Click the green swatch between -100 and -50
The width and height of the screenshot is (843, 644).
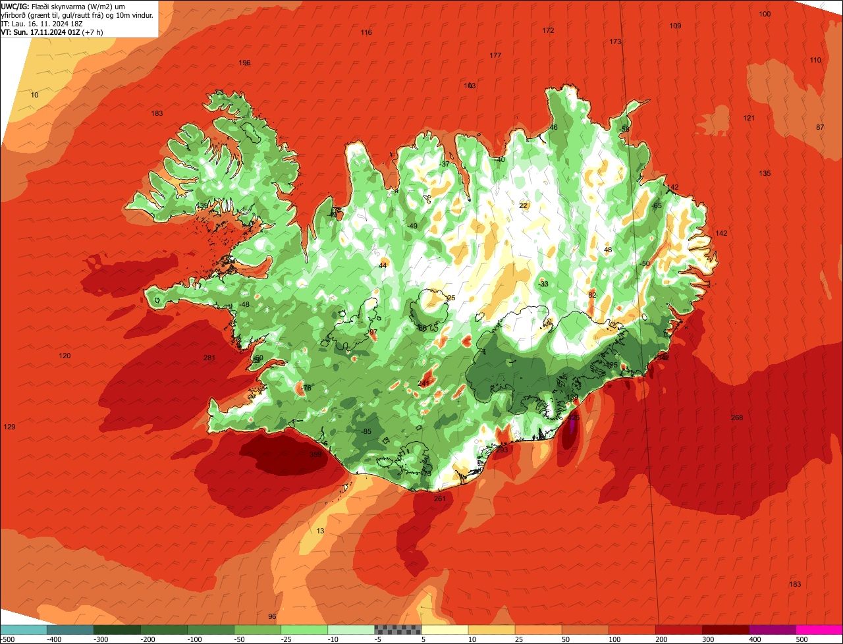pos(210,630)
